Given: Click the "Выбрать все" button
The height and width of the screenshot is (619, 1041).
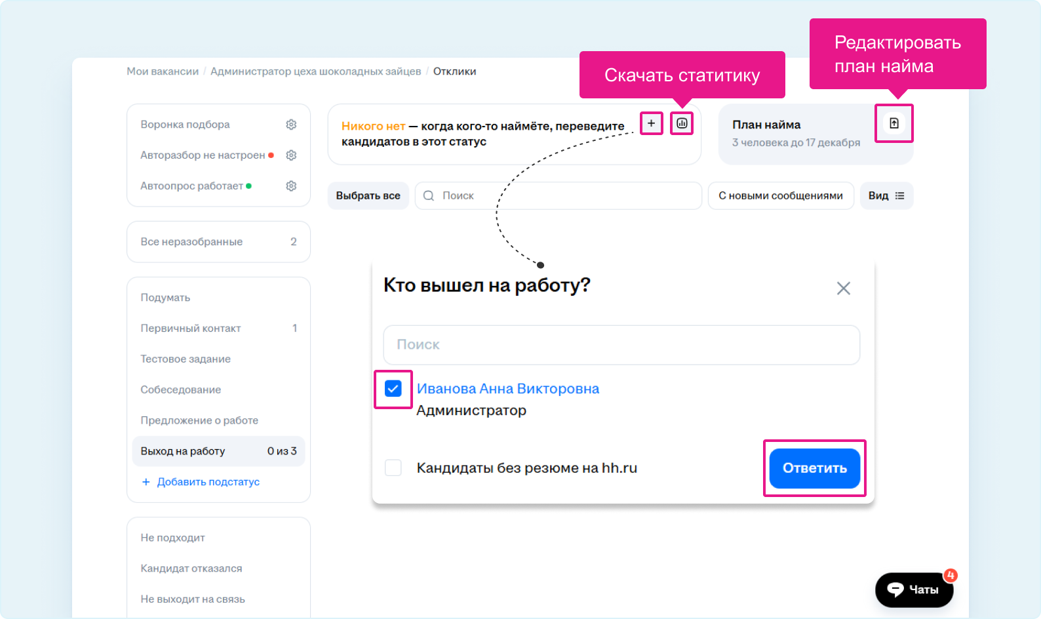Looking at the screenshot, I should coord(368,196).
